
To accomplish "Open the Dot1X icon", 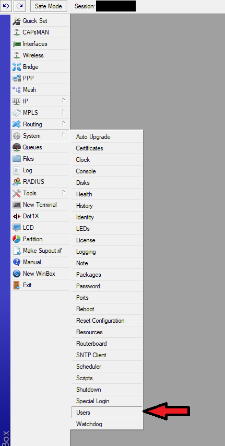I will [x=17, y=216].
